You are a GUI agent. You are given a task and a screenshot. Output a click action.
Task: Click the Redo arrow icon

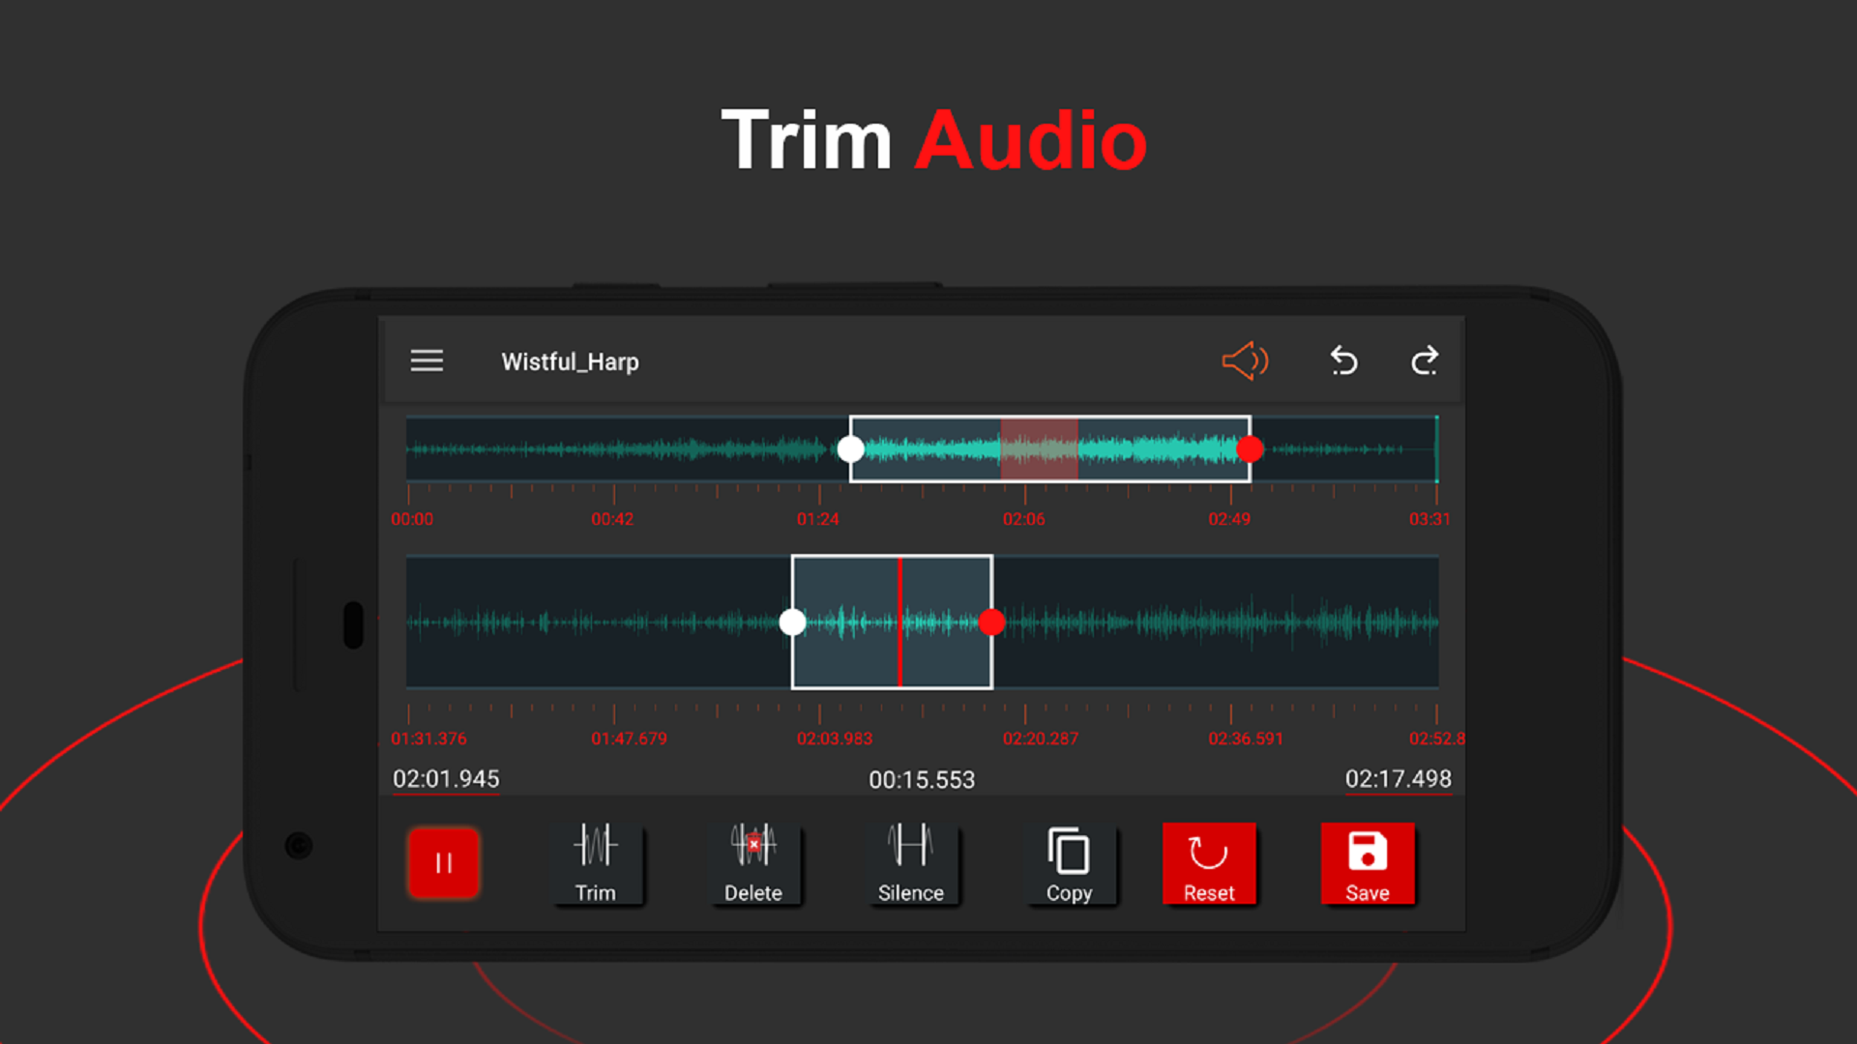pos(1425,361)
